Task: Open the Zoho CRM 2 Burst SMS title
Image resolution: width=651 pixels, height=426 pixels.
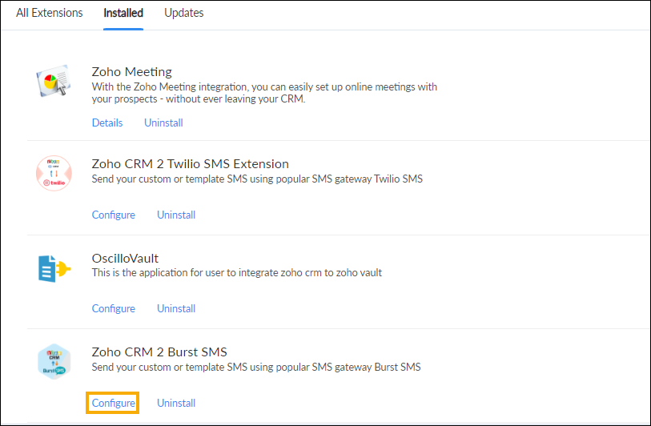Action: click(159, 352)
